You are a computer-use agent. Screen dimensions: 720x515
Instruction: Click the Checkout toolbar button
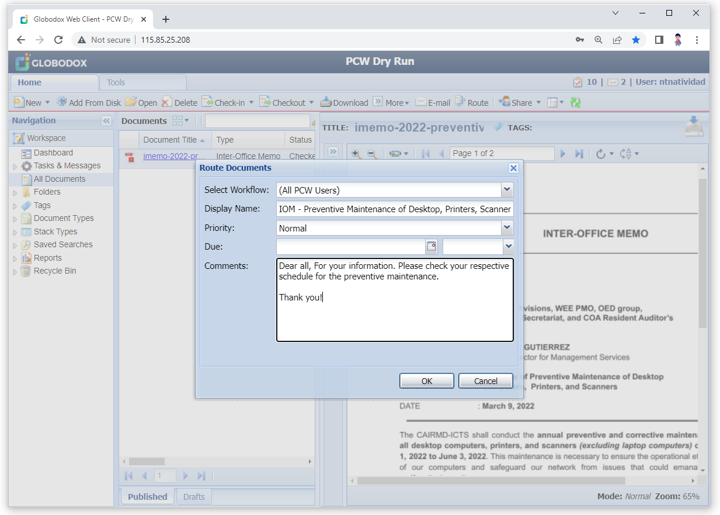pos(283,102)
